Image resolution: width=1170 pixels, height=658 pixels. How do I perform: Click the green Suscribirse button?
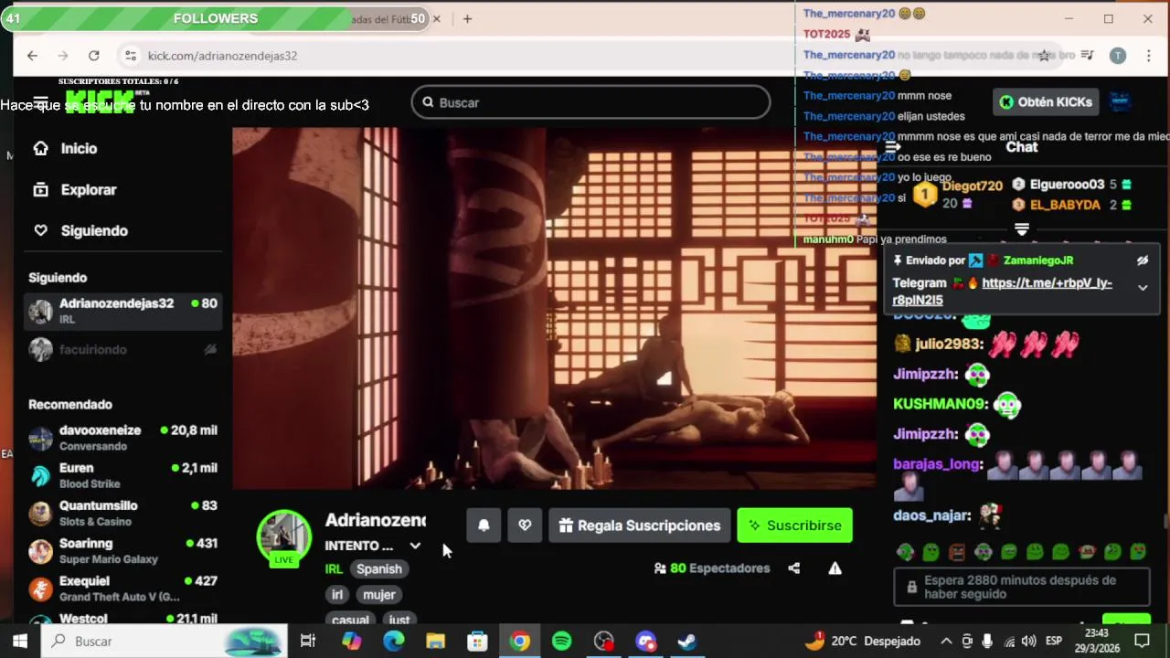(794, 525)
